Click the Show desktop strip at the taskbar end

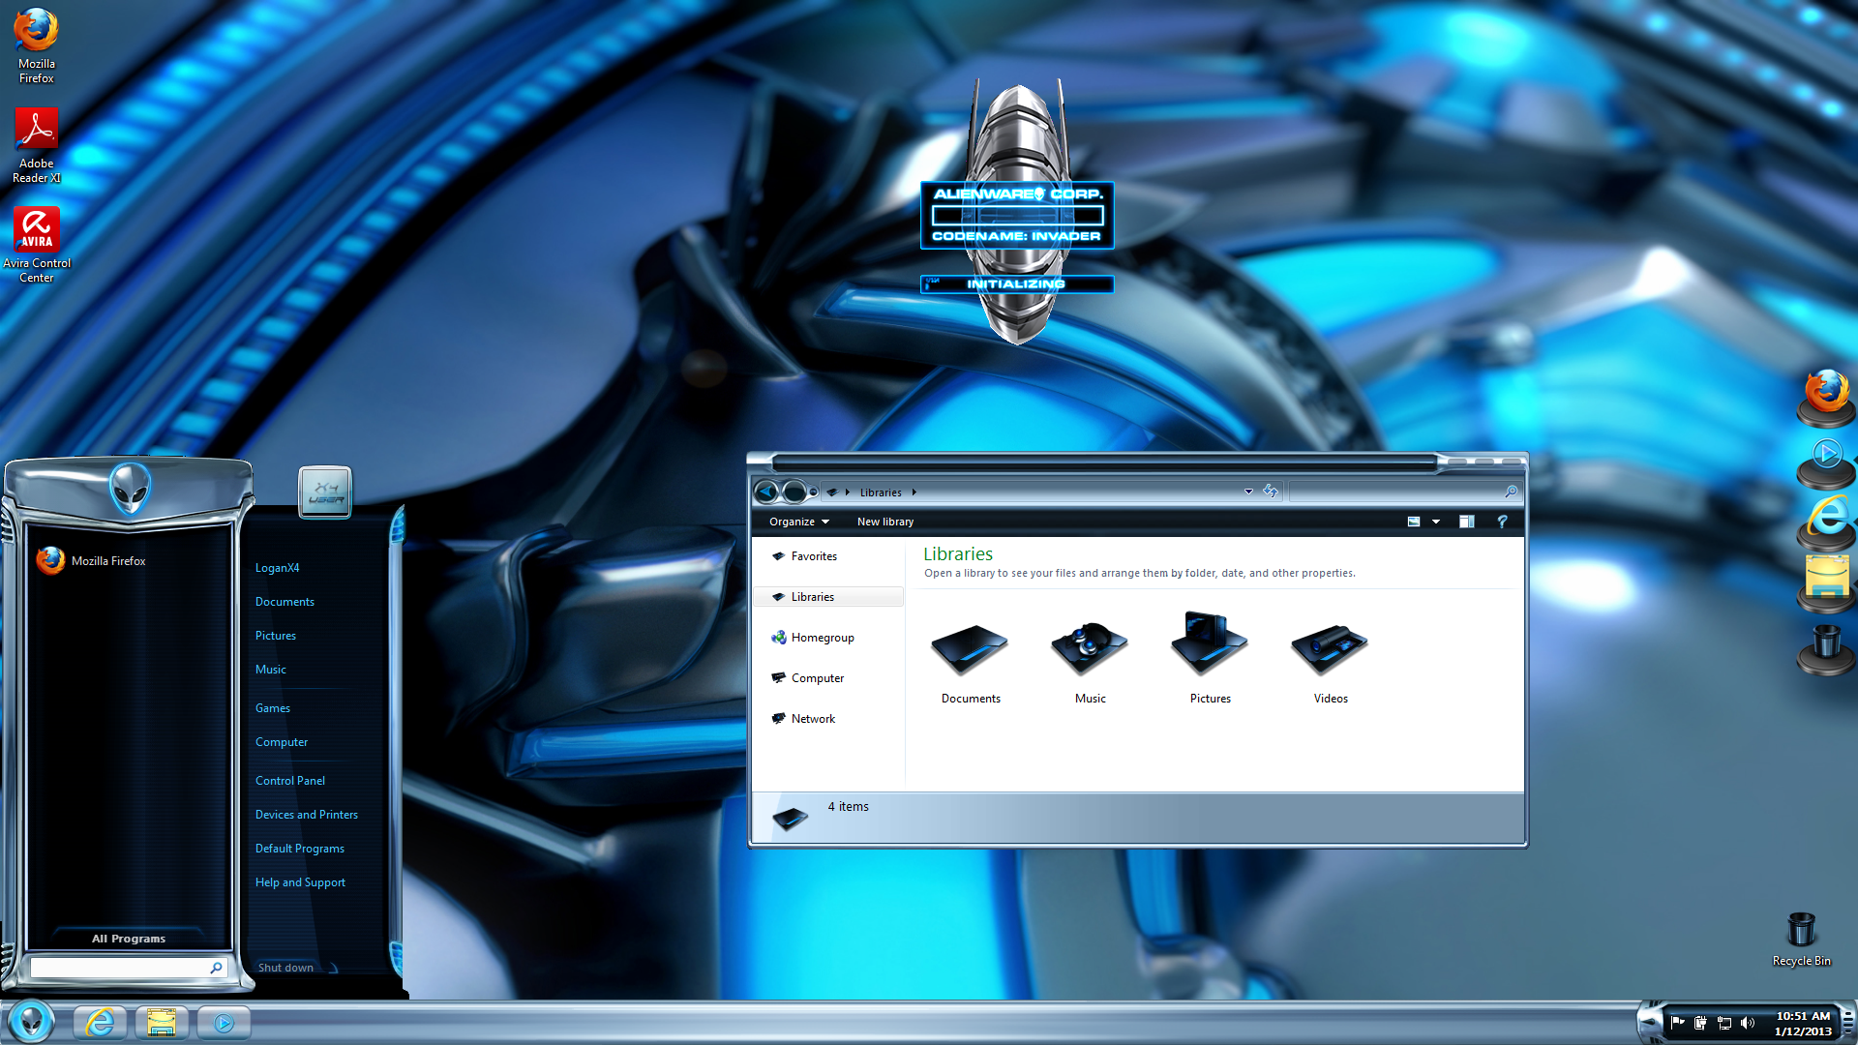coord(1848,1023)
